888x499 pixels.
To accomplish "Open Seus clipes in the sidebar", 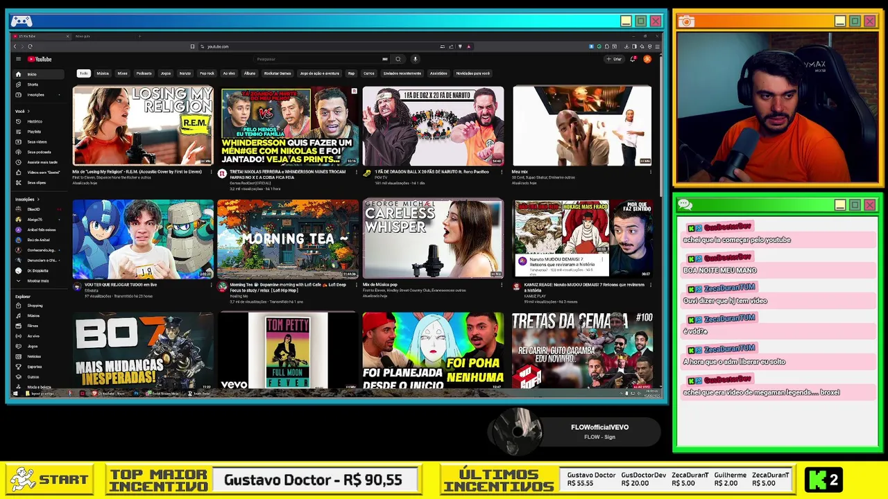I will pos(38,183).
